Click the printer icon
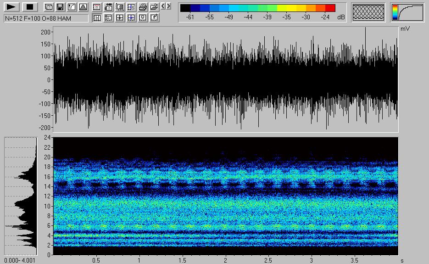Image resolution: width=429 pixels, height=264 pixels. pos(143,7)
